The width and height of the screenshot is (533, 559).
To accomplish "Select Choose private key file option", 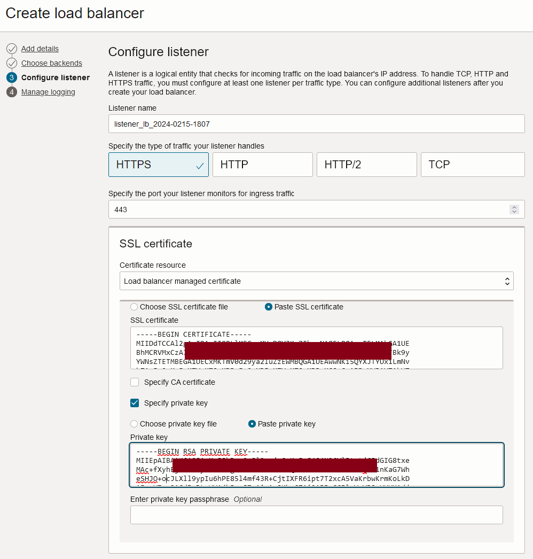I will pyautogui.click(x=134, y=424).
